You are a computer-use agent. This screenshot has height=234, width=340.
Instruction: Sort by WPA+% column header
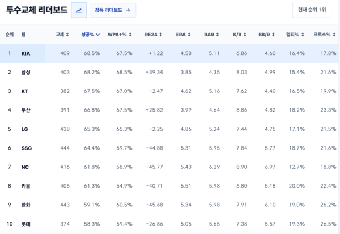point(120,35)
